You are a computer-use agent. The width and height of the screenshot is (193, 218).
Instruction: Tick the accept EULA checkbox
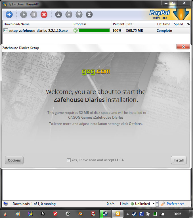69,160
